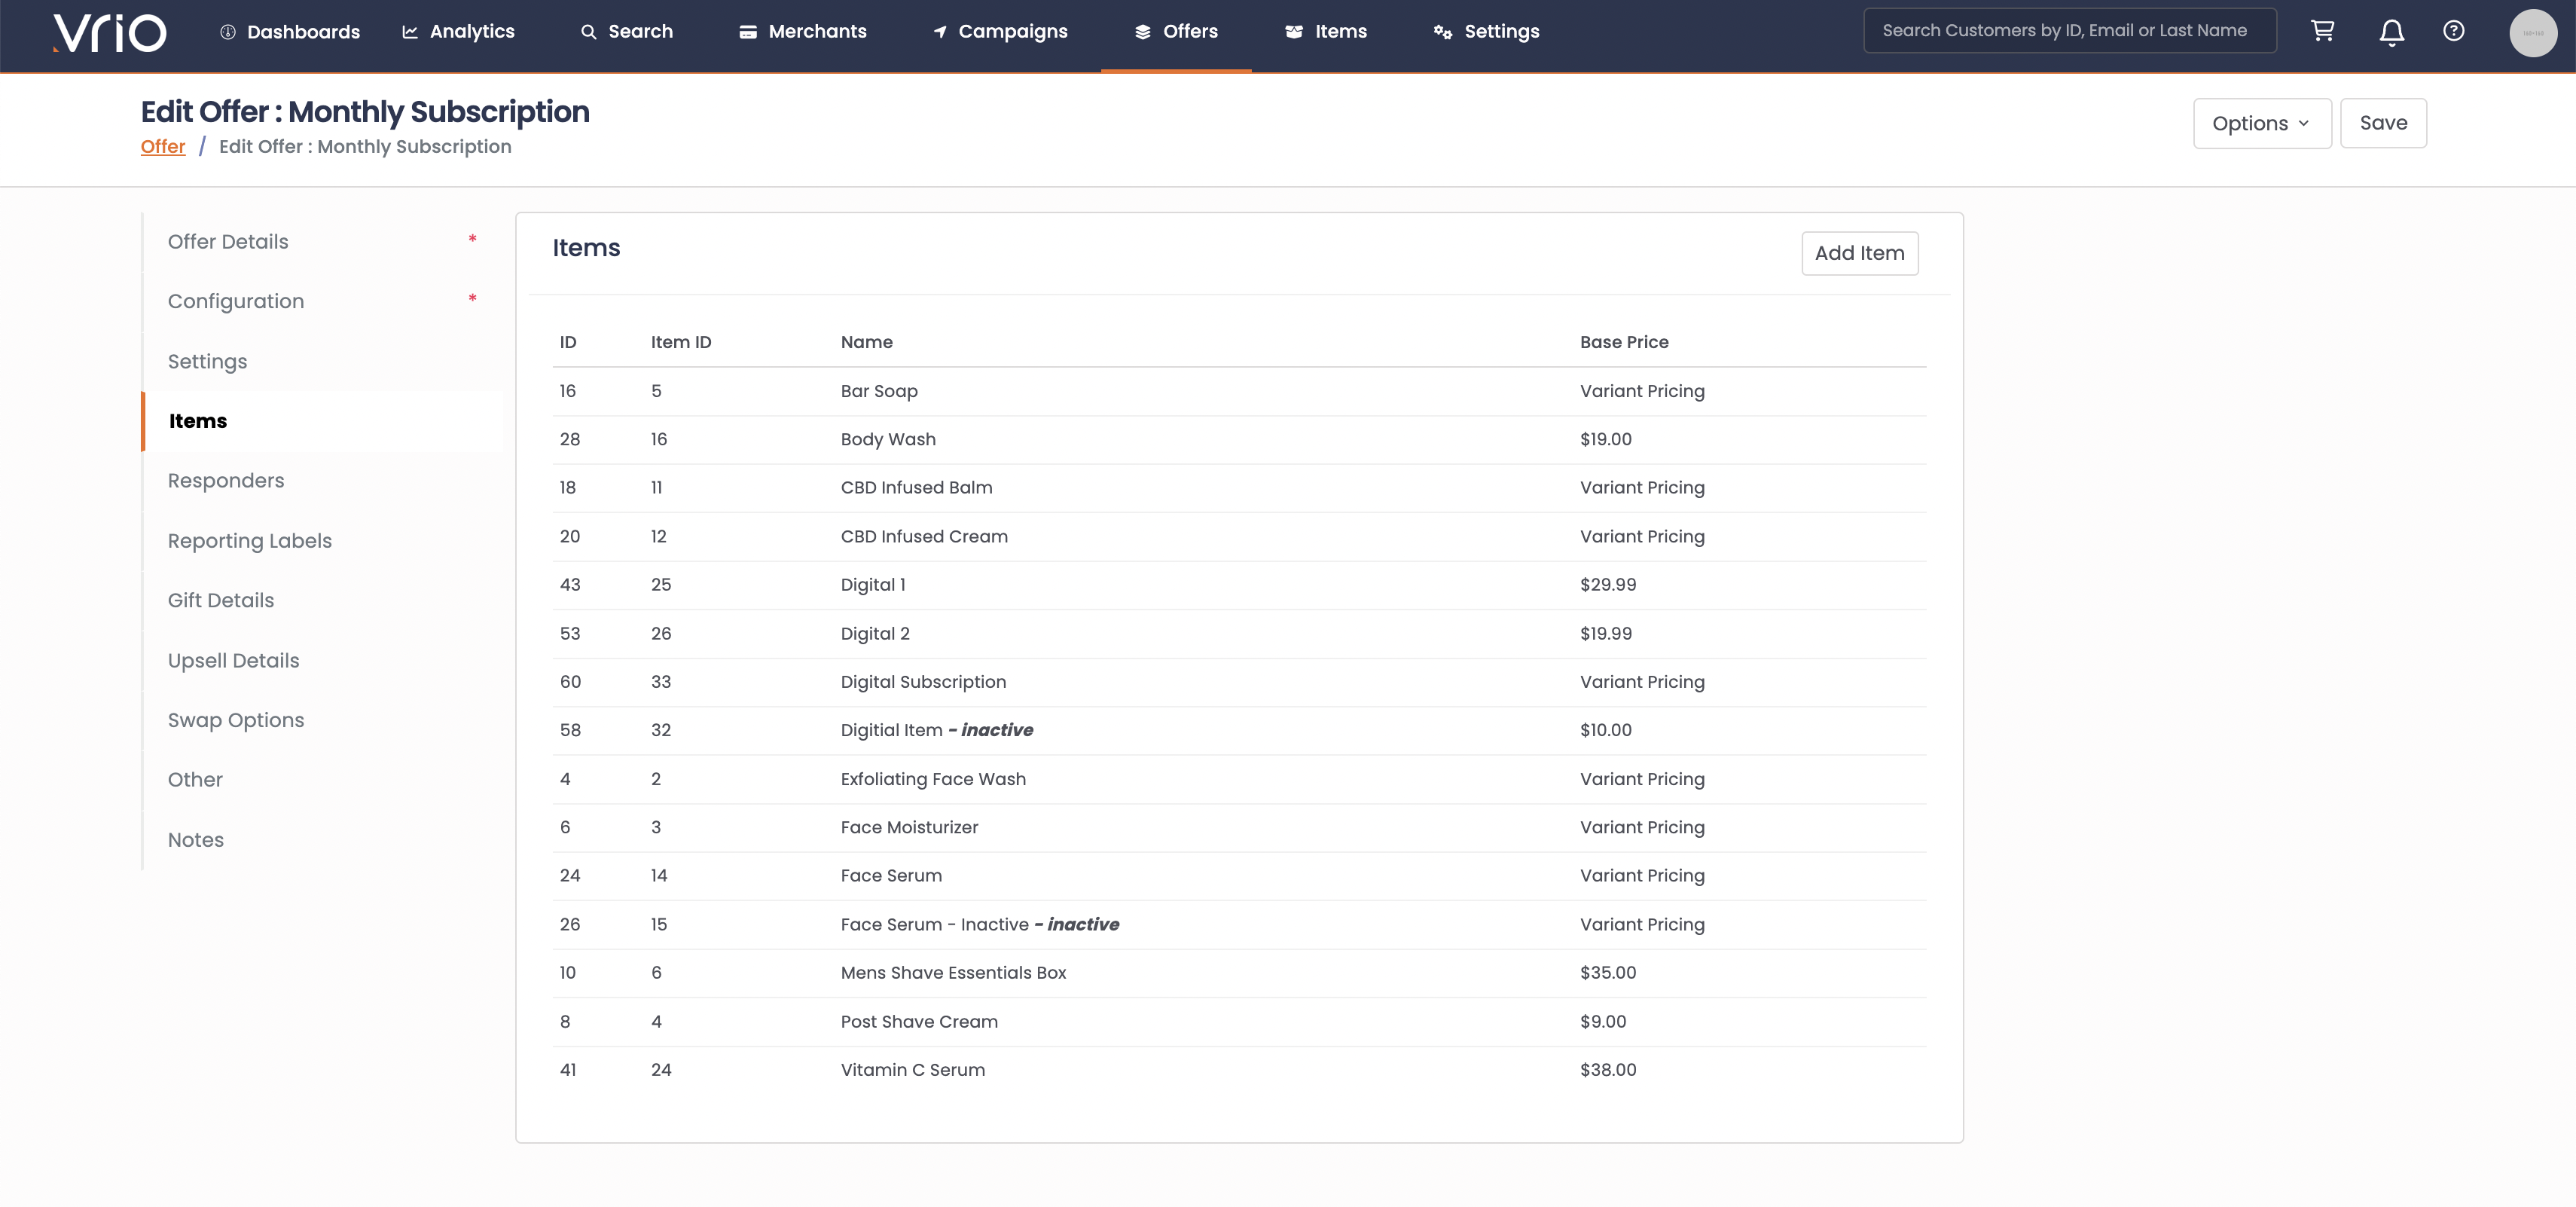Viewport: 2576px width, 1207px height.
Task: Select the Digital 1 item
Action: [1239, 585]
